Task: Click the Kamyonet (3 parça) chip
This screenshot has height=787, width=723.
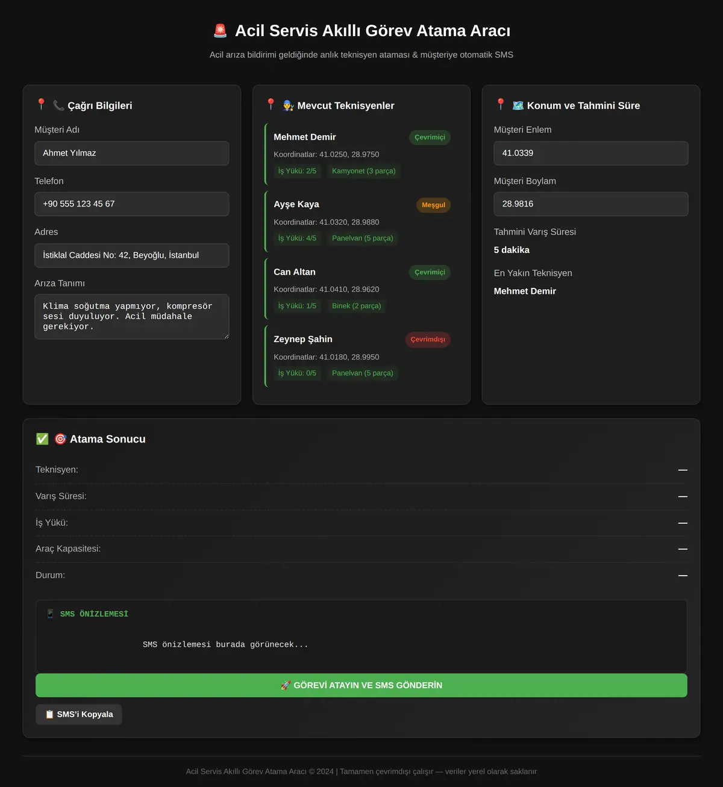Action: click(x=364, y=171)
